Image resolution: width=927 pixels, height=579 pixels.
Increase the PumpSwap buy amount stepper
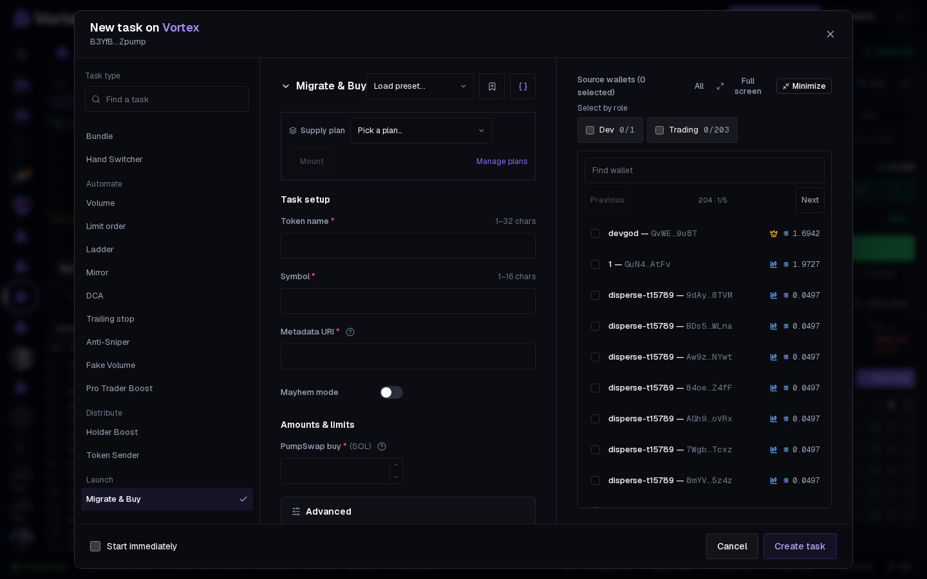tap(396, 464)
